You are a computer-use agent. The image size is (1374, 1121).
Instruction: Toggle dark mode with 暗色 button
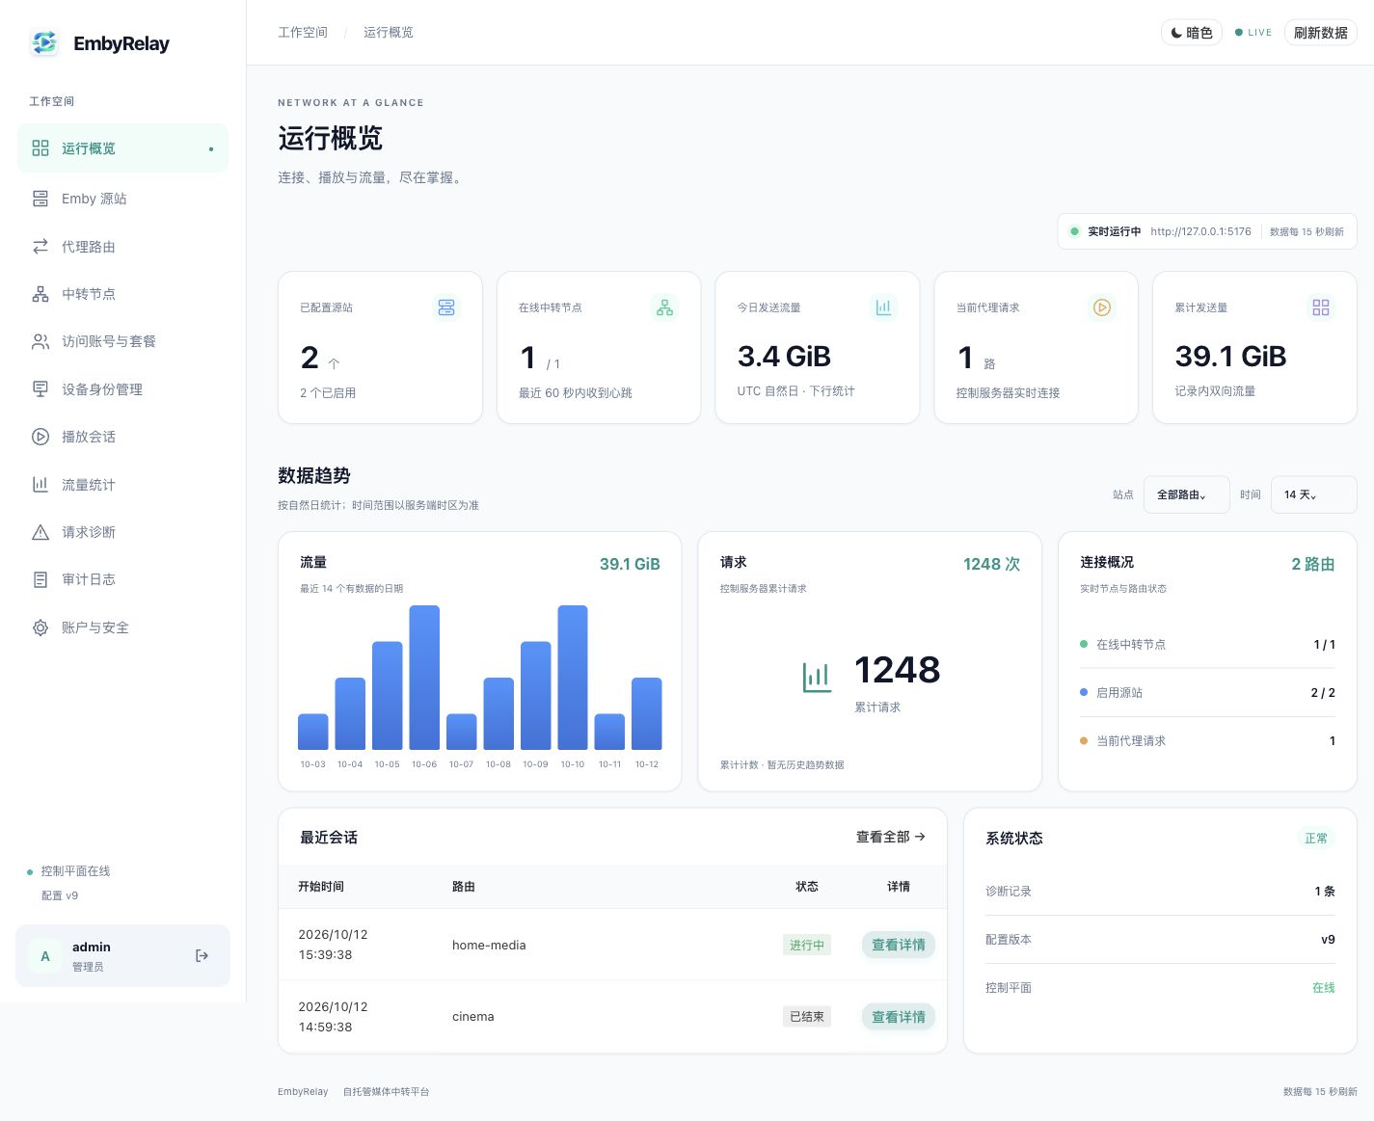pos(1192,33)
